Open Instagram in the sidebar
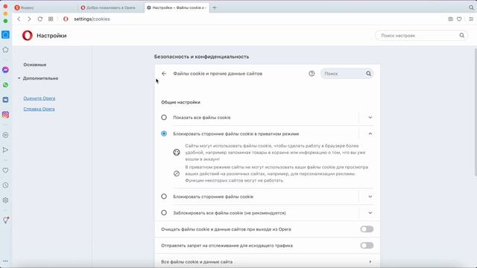 tap(5, 115)
